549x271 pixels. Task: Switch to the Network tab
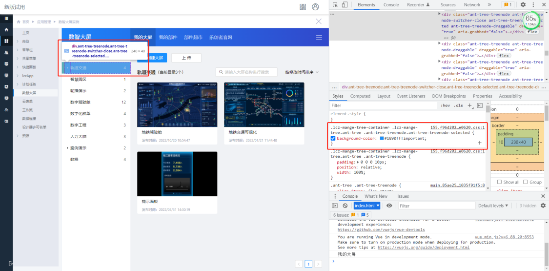471,5
